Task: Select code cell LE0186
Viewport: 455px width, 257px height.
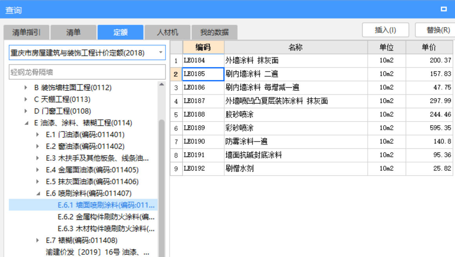Action: point(203,87)
